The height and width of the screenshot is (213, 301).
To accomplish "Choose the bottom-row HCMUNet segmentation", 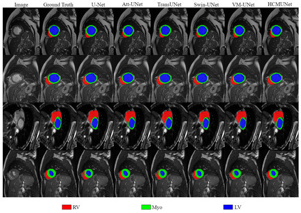I will tap(280, 174).
